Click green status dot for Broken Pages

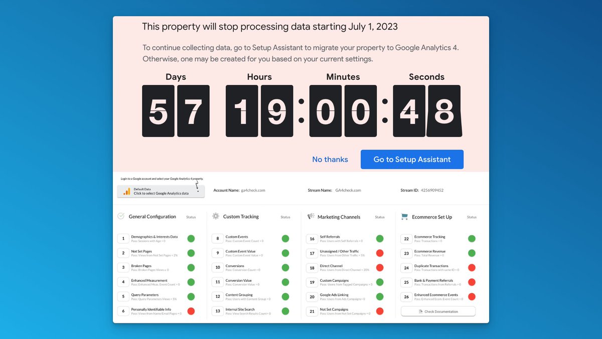(x=191, y=268)
